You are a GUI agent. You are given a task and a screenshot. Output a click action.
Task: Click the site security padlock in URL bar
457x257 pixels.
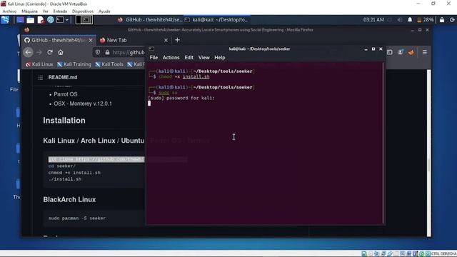pos(107,52)
